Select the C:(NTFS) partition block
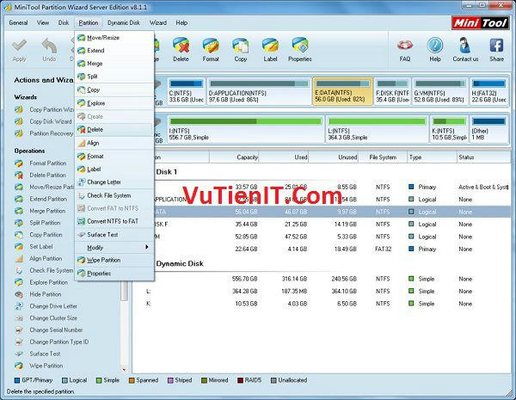The height and width of the screenshot is (400, 516). [x=186, y=91]
